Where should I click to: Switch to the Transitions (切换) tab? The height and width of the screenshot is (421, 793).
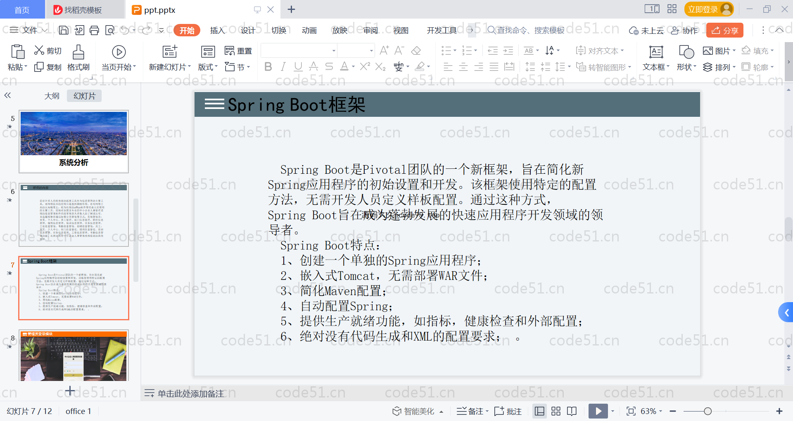(279, 30)
